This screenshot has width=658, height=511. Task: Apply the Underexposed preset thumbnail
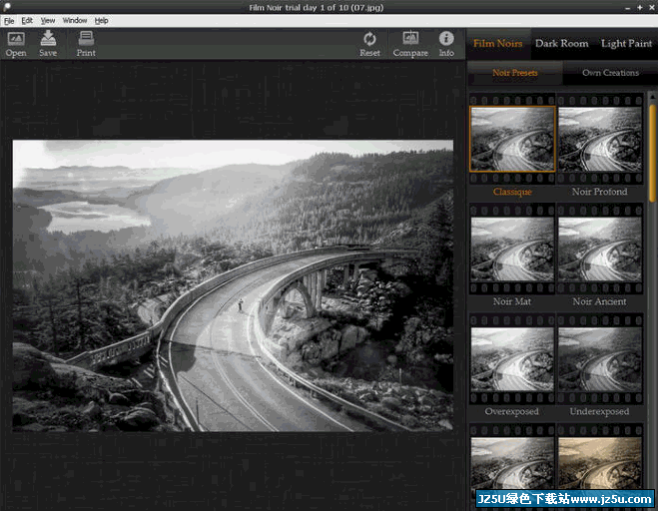click(x=600, y=359)
